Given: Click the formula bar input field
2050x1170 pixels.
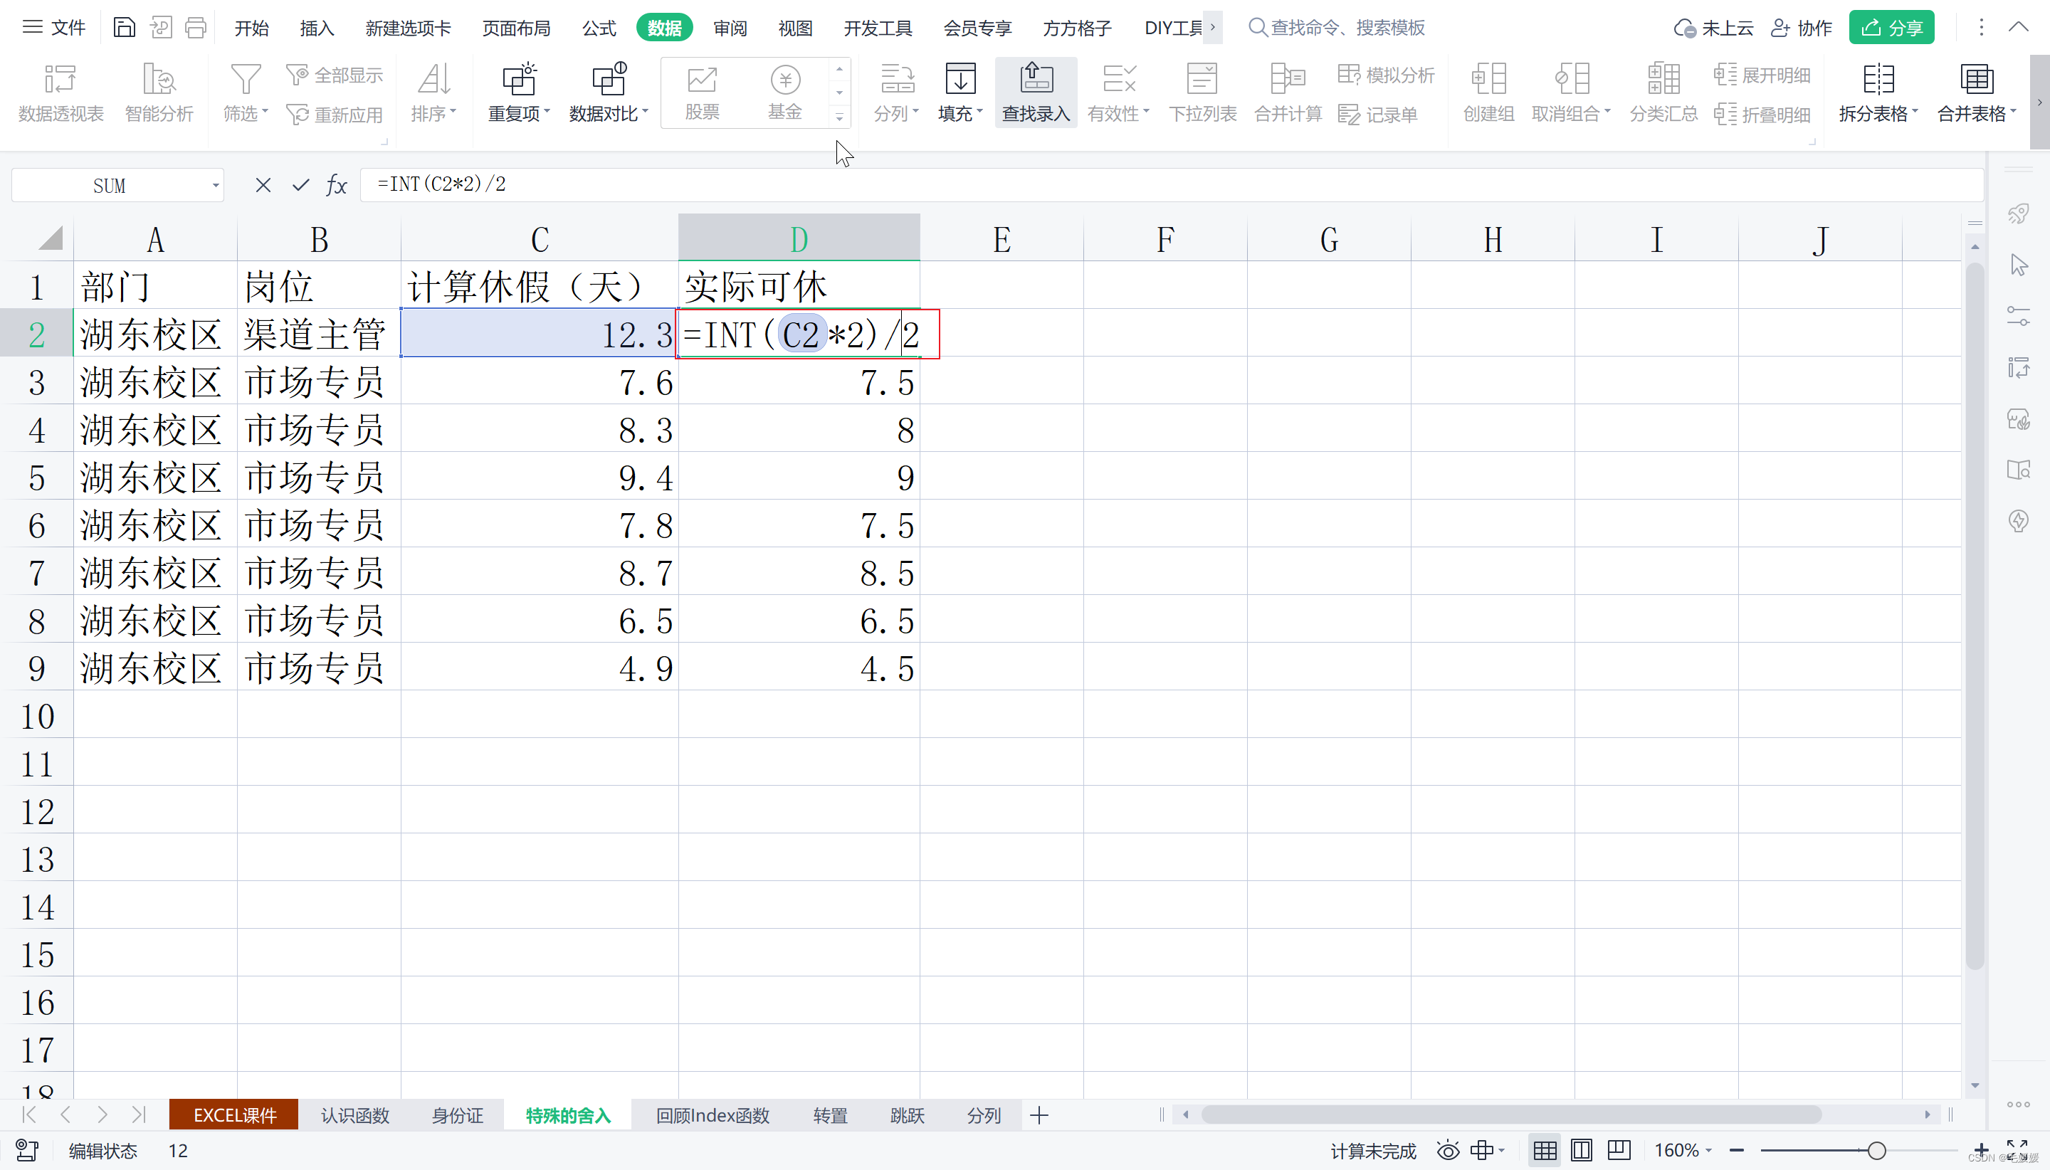Looking at the screenshot, I should click(x=1171, y=185).
